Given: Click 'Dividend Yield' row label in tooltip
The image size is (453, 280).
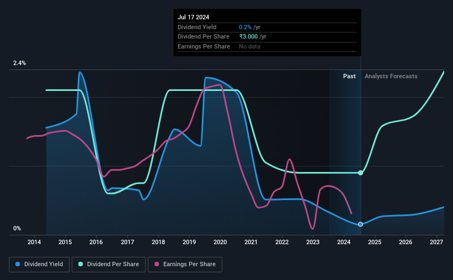Looking at the screenshot, I should tap(197, 27).
